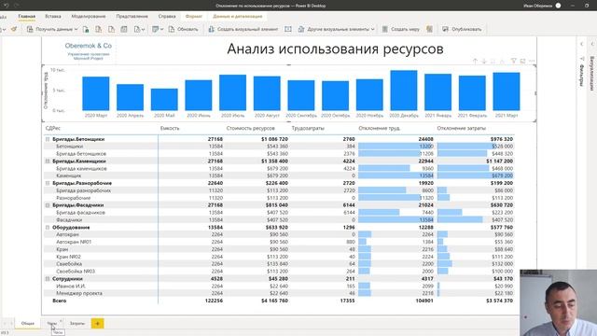Viewport: 597px width, 336px height.
Task: Open the Представление ribbon tab
Action: tap(132, 17)
